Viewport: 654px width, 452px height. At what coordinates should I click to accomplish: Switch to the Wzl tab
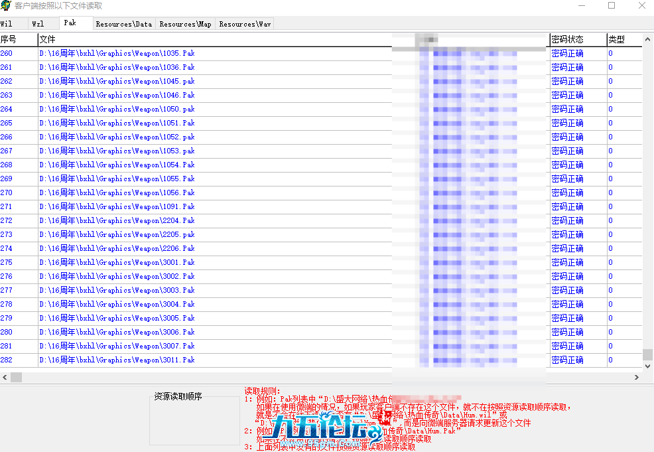38,23
